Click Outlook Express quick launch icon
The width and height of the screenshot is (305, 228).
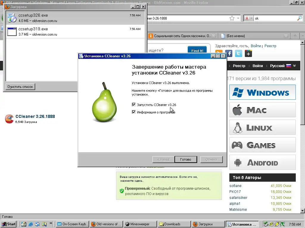pos(37,224)
